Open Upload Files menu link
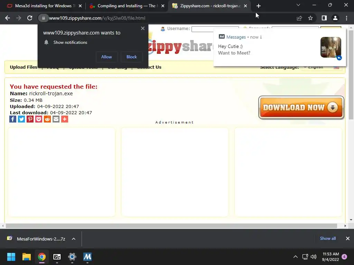Viewport: 354px width, 265px height. (24, 67)
